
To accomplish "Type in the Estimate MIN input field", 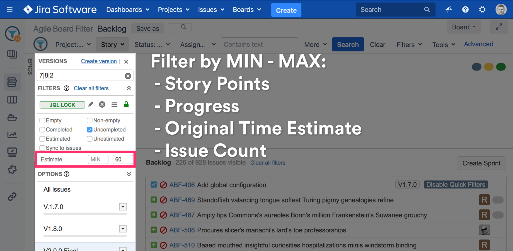I will point(98,159).
